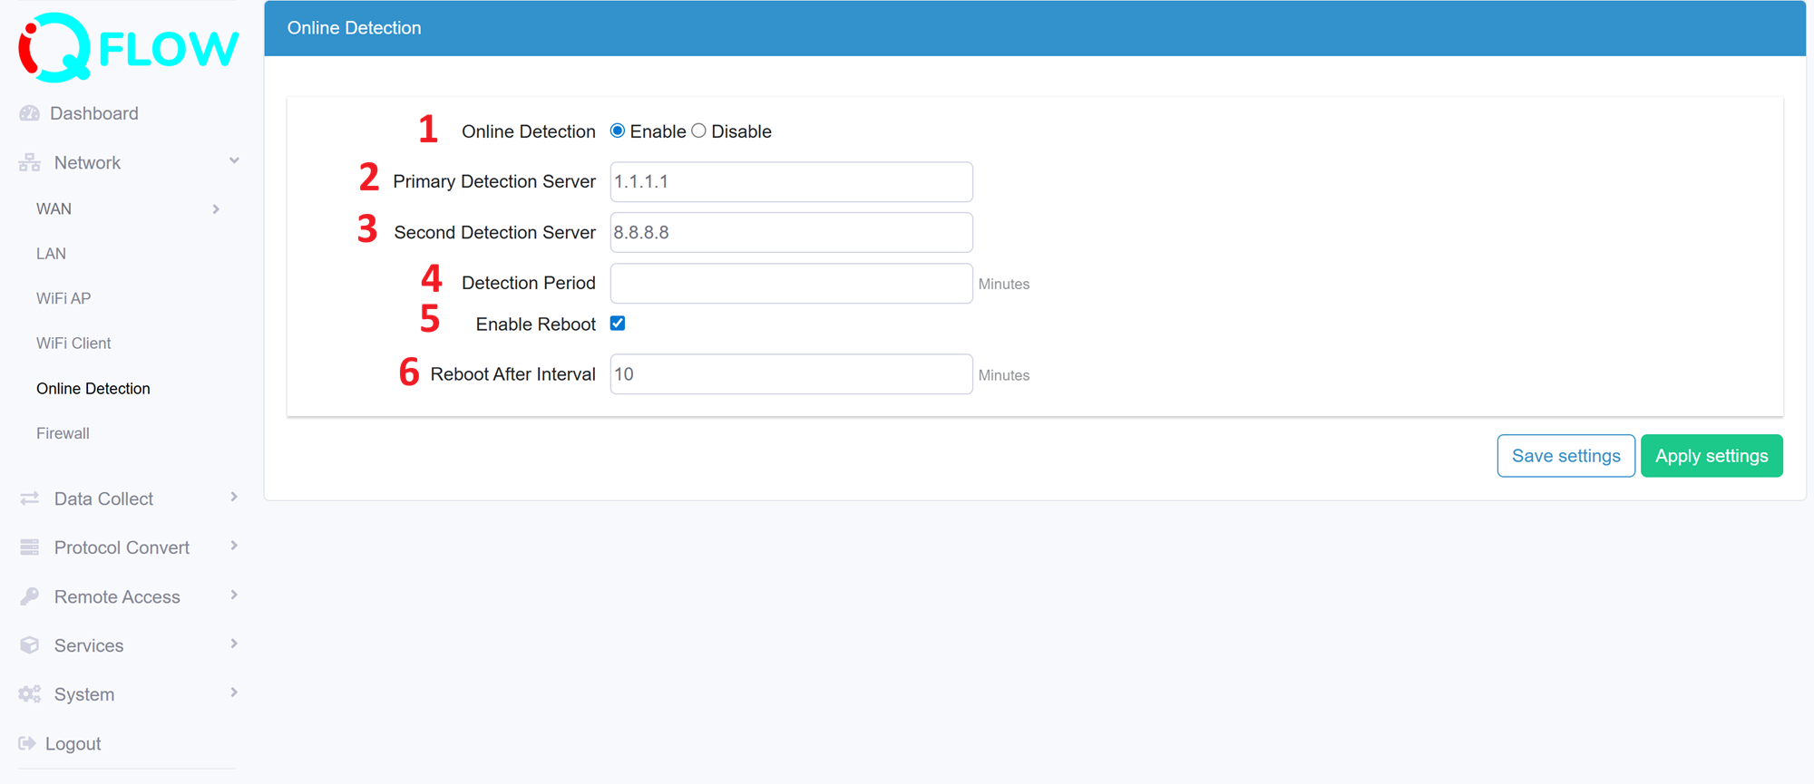Screen dimensions: 1814x784
Task: Expand the Services chevron
Action: coord(234,644)
